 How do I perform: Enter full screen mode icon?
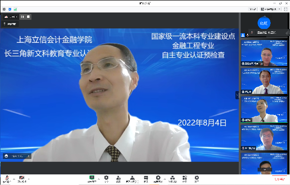tap(286, 9)
